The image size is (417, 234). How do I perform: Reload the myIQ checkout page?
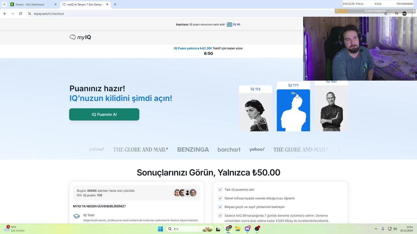click(x=20, y=14)
